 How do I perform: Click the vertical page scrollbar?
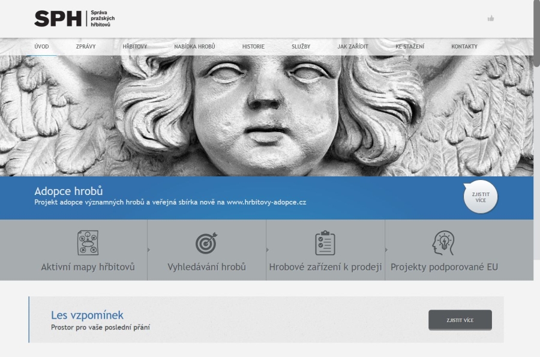coord(536,36)
